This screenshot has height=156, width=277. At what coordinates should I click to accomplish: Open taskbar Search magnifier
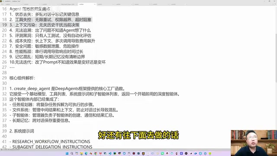(x=72, y=153)
